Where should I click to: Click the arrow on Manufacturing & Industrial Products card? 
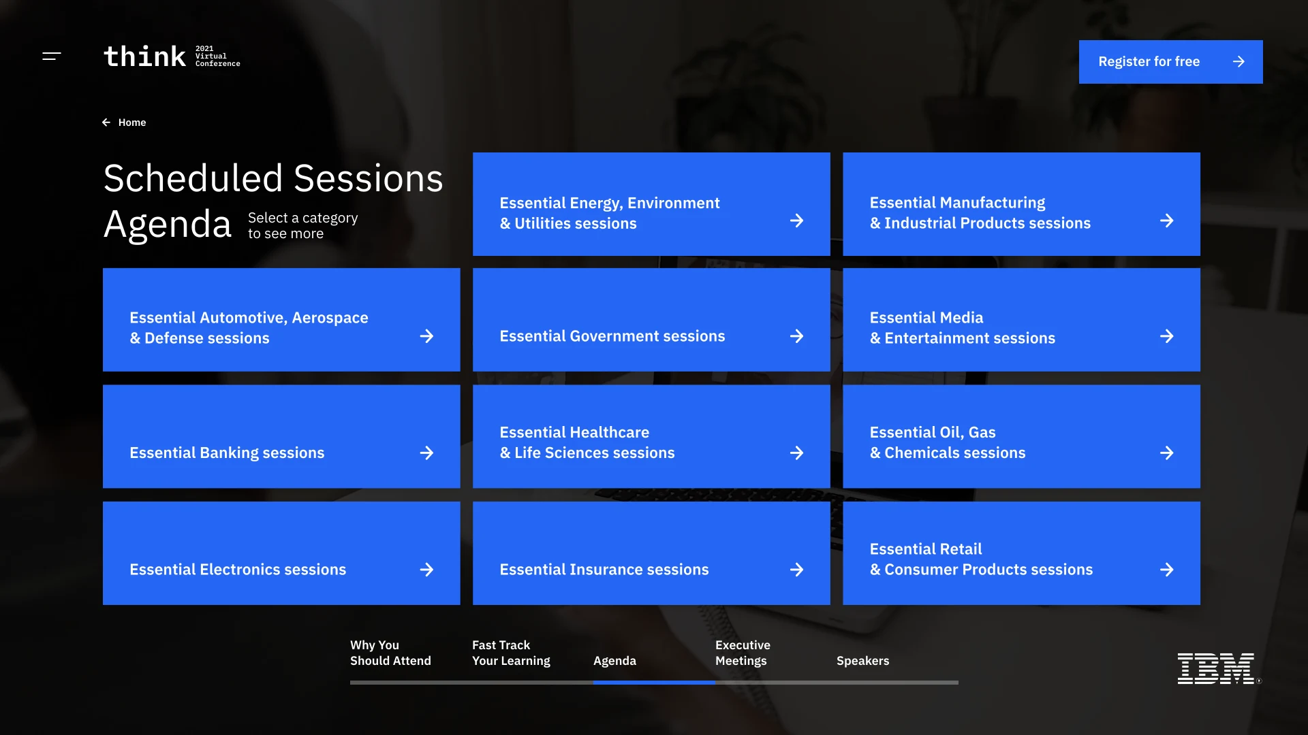[1166, 220]
